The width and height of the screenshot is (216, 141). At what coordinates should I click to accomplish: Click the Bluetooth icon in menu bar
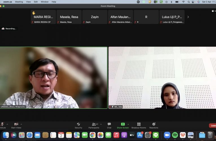[x=171, y=2]
